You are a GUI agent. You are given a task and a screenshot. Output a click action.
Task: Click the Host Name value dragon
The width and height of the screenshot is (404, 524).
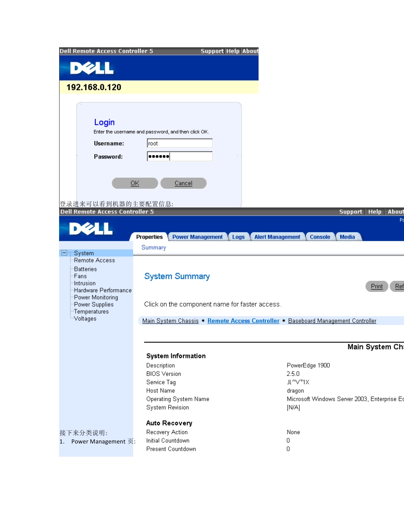coord(296,391)
